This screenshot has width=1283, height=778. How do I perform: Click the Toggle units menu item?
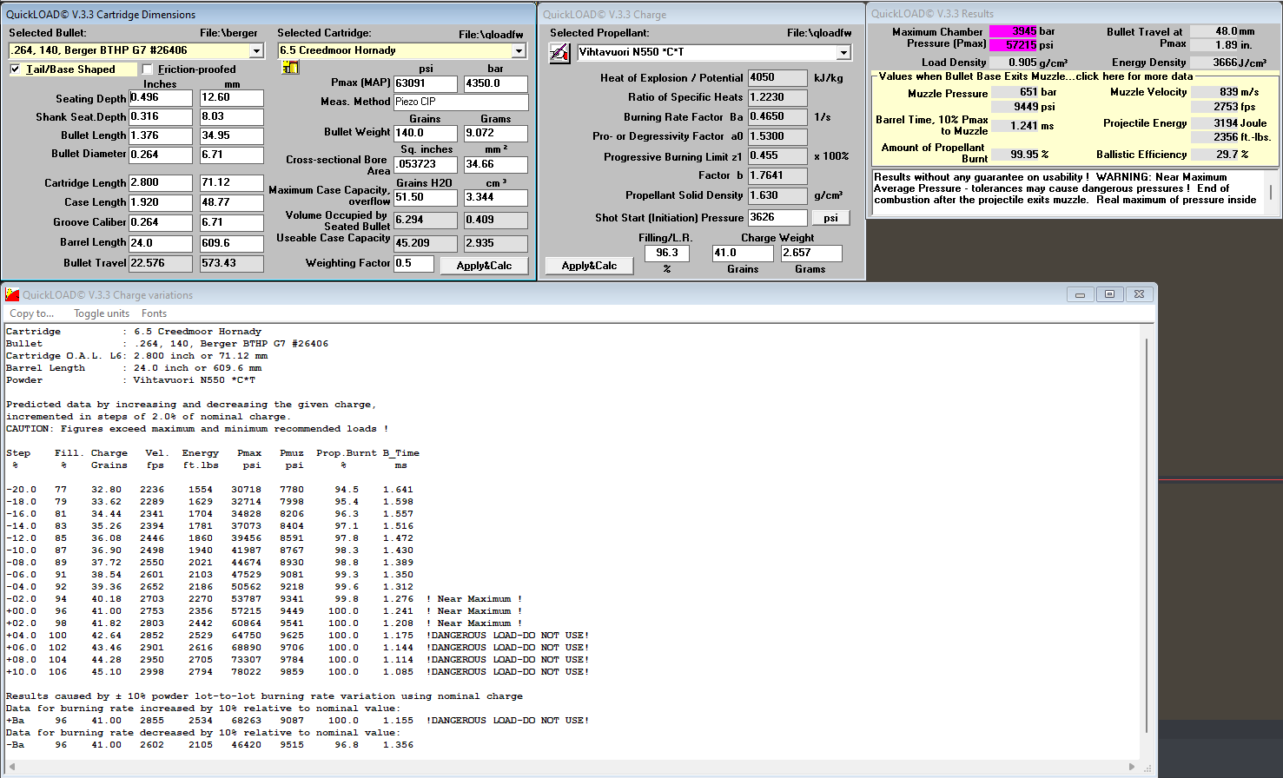(x=102, y=313)
